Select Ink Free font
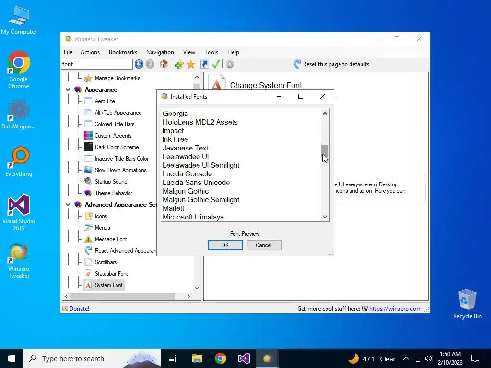 (241, 139)
